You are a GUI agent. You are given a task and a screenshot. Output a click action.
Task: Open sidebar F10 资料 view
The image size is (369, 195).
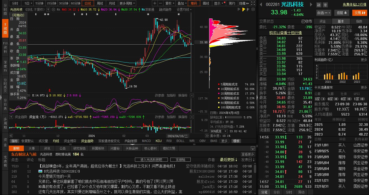pos(5,47)
